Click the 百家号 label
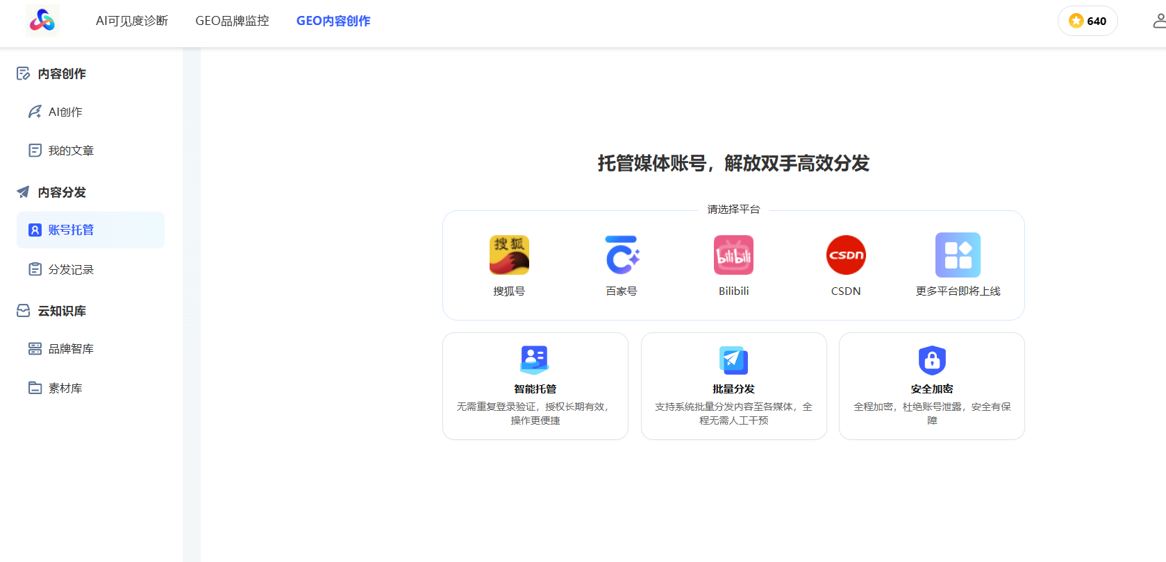1166x562 pixels. pos(622,291)
